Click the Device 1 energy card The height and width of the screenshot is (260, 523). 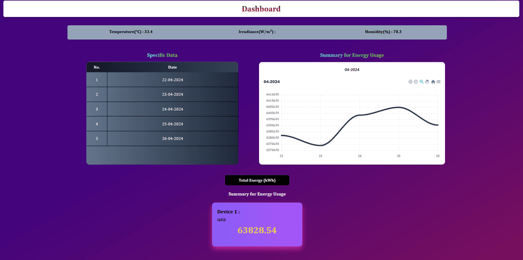coord(257,225)
